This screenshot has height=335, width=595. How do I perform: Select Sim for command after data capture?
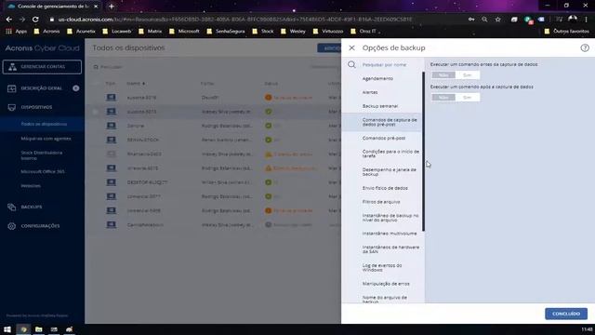(467, 98)
